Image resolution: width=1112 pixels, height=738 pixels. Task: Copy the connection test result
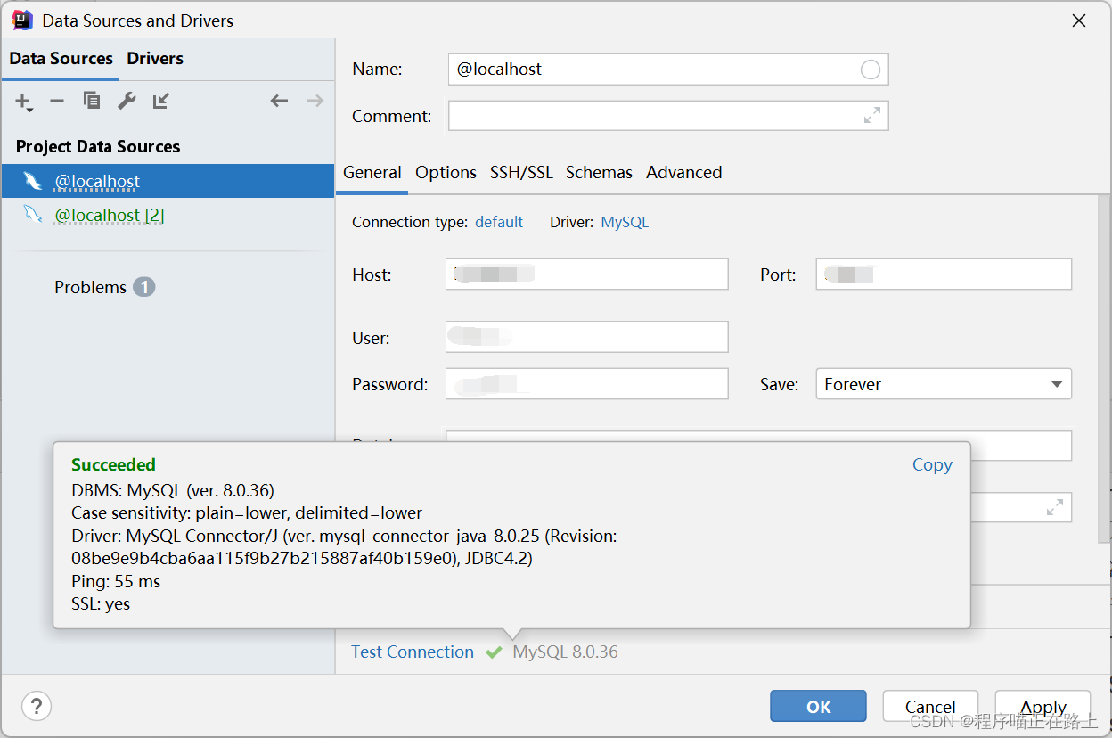[x=932, y=464]
